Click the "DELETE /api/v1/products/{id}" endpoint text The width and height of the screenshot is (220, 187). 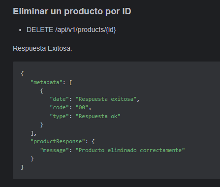(71, 30)
